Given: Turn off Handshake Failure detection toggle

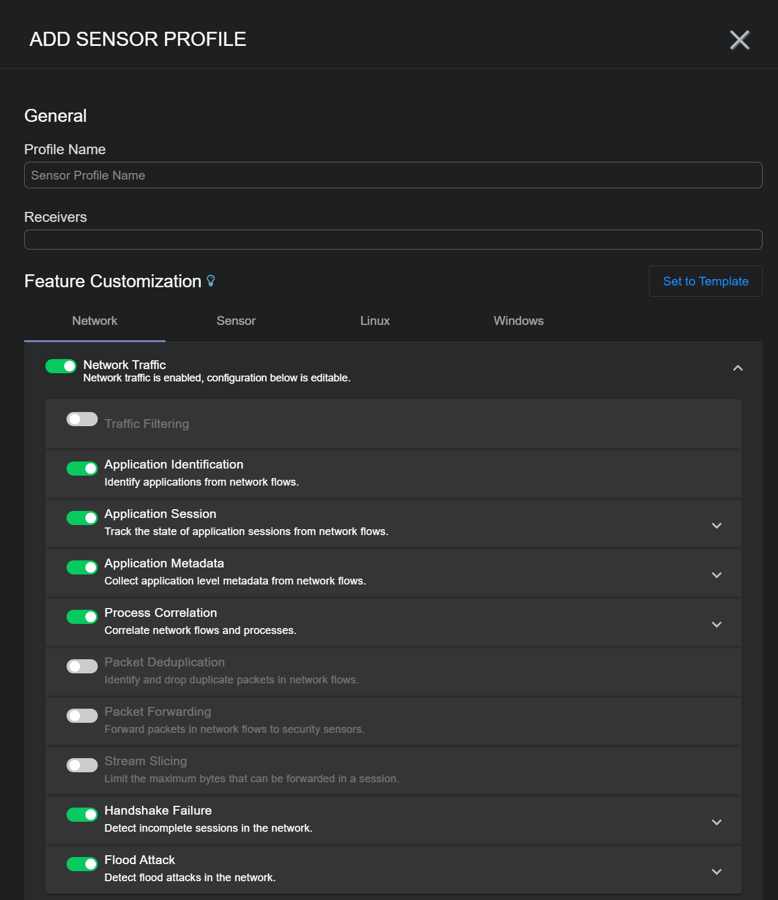Looking at the screenshot, I should tap(82, 815).
